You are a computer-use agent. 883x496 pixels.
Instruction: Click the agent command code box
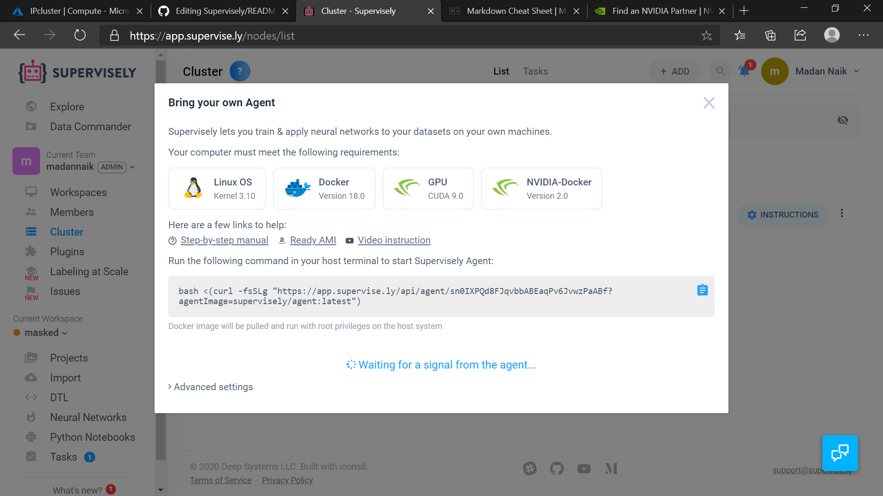tap(441, 296)
